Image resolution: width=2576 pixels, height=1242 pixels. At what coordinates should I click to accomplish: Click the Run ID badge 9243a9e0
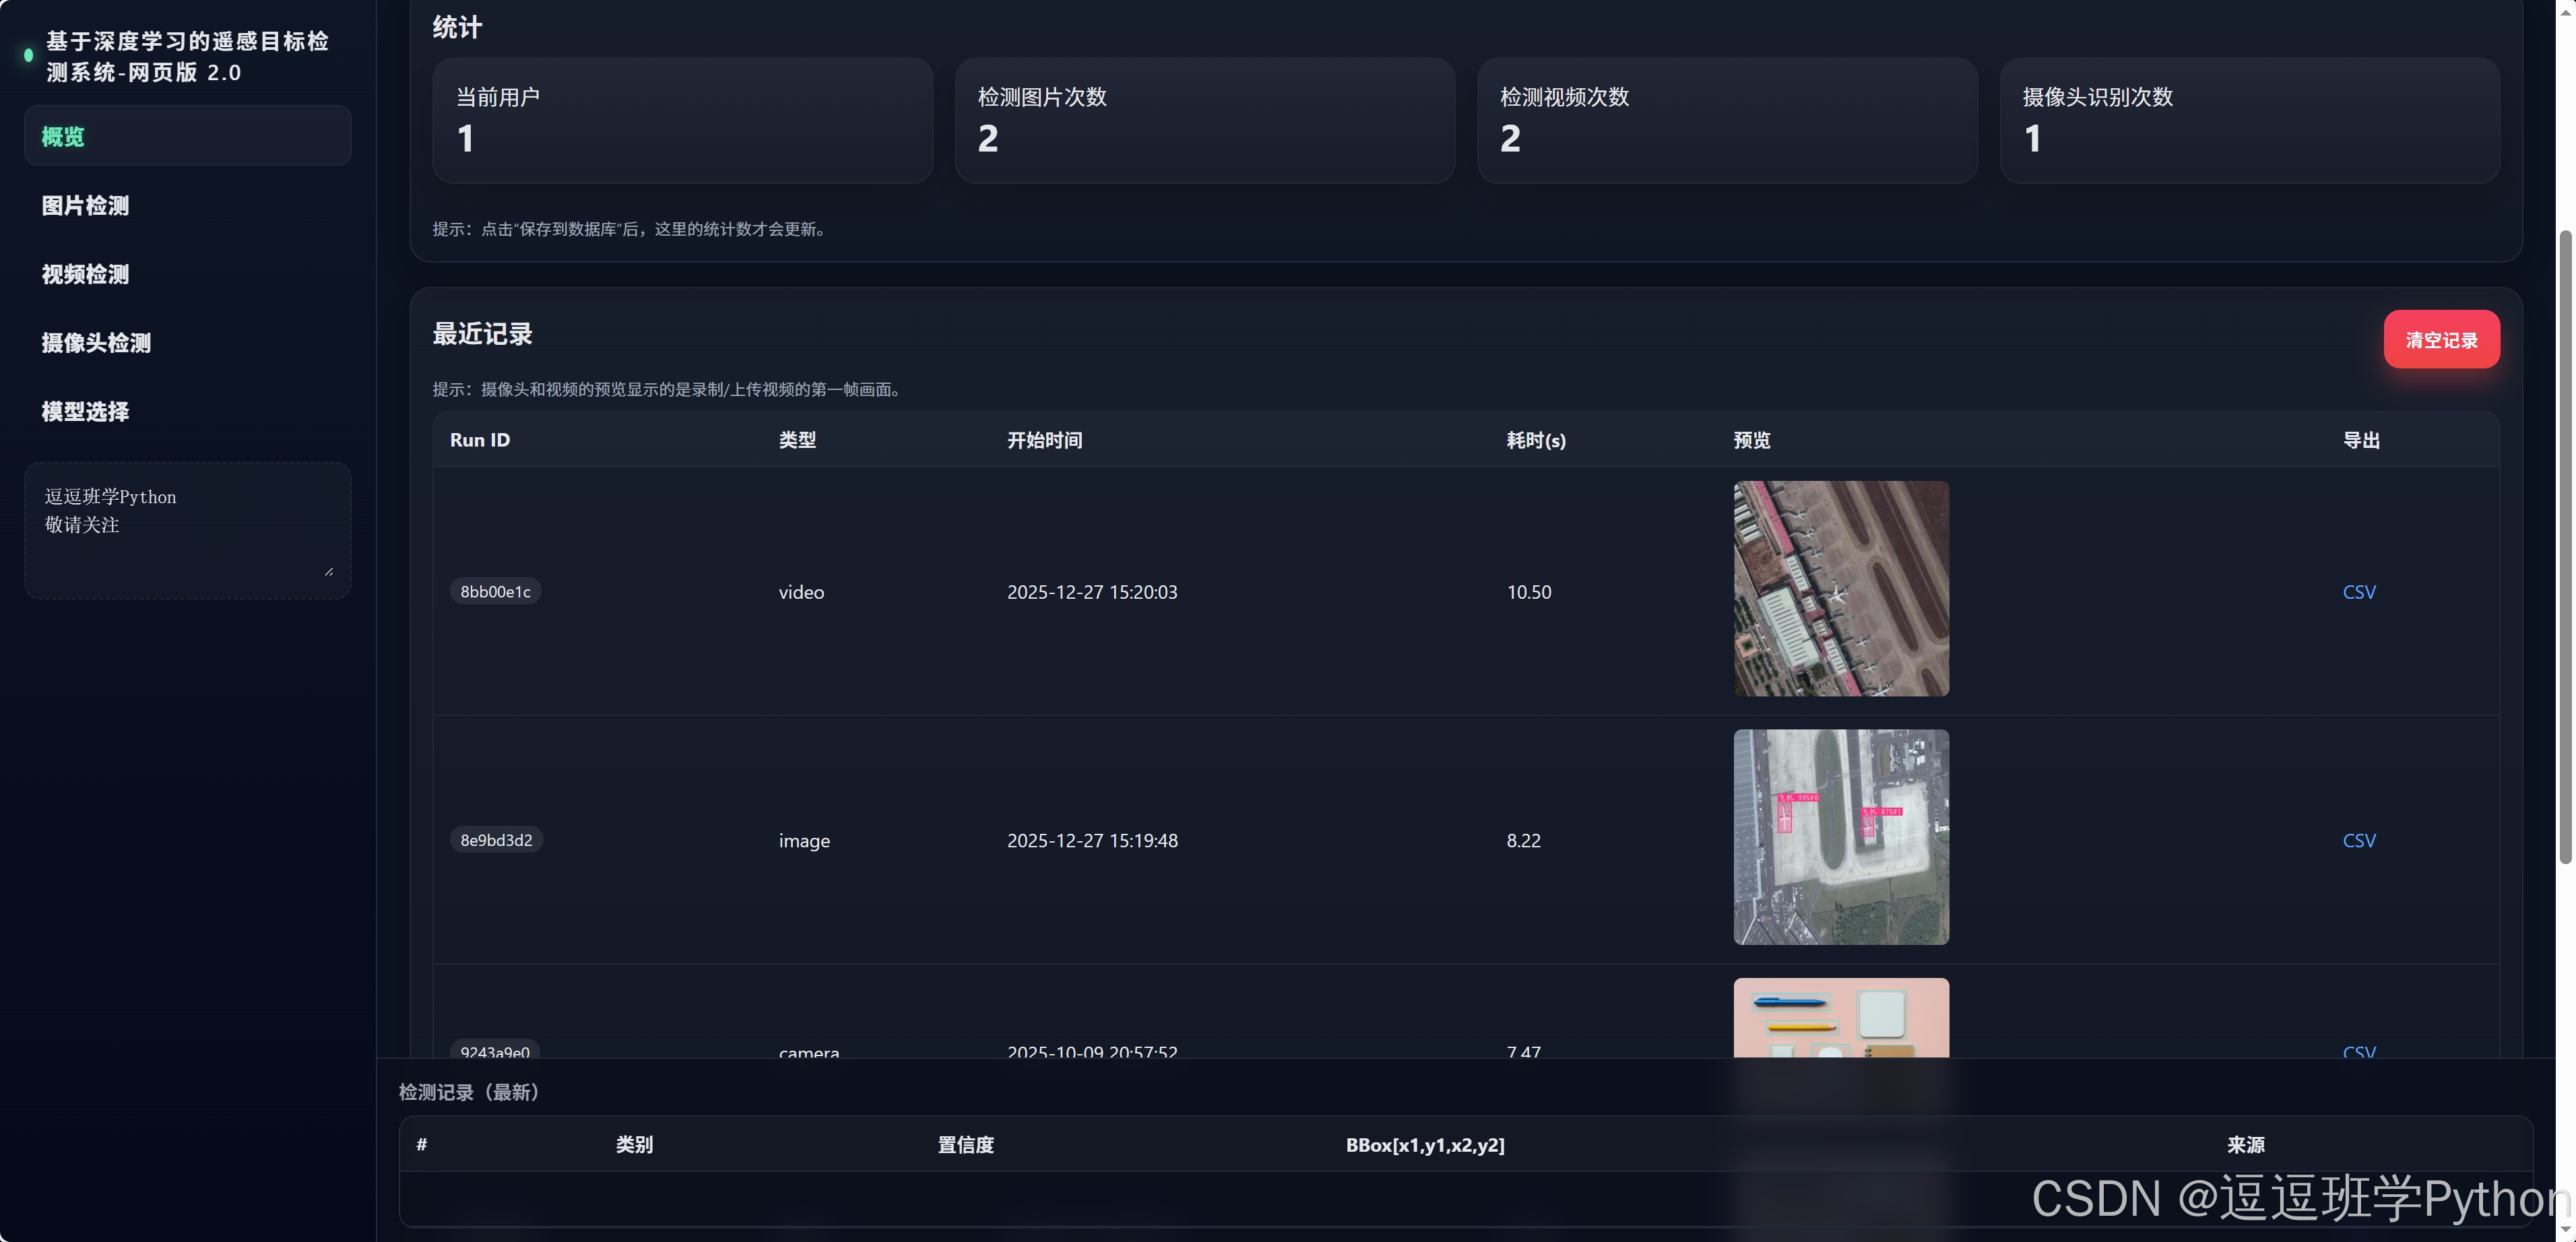(x=495, y=1050)
